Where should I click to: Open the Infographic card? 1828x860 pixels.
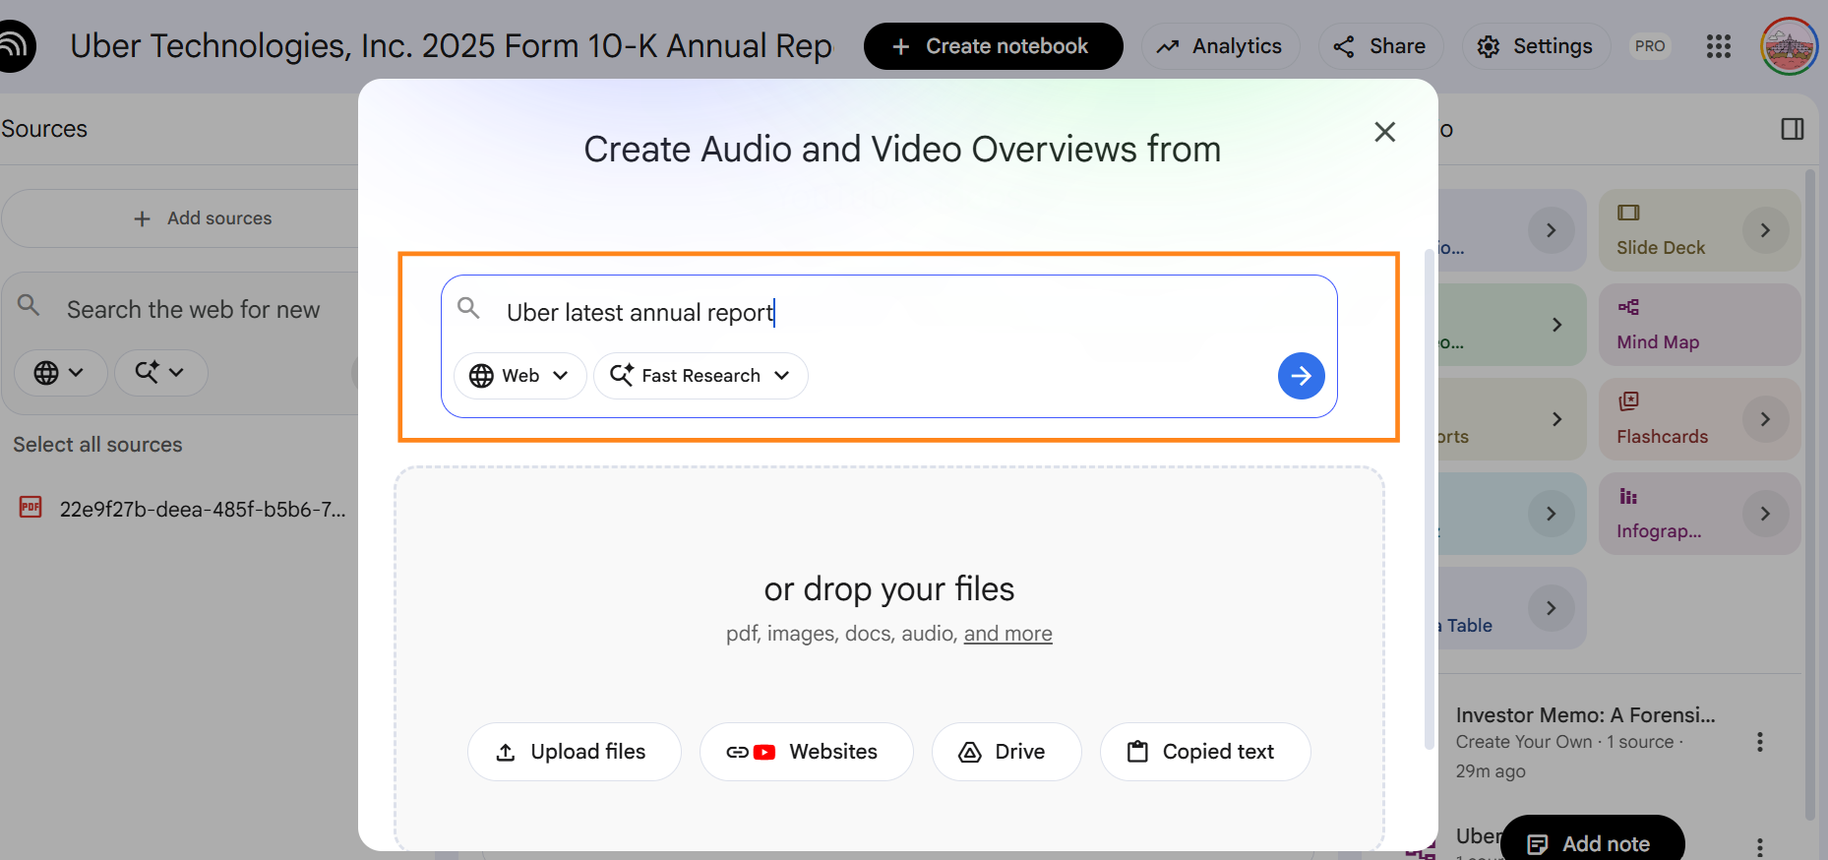coord(1700,514)
